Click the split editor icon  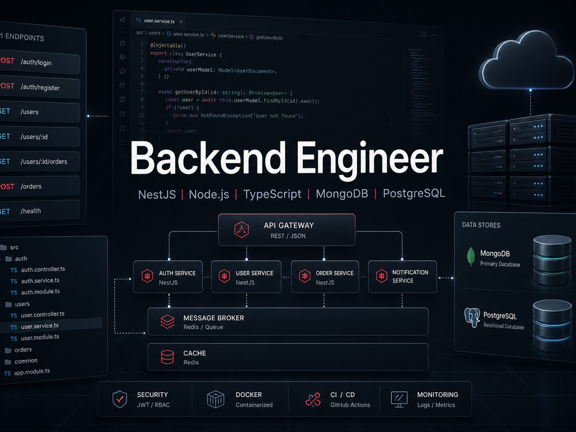pos(423,34)
